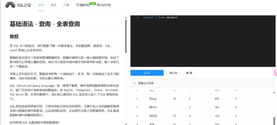Click the heading 基础语法 - 查询 - 全表查询
This screenshot has width=277, height=125.
pos(45,24)
